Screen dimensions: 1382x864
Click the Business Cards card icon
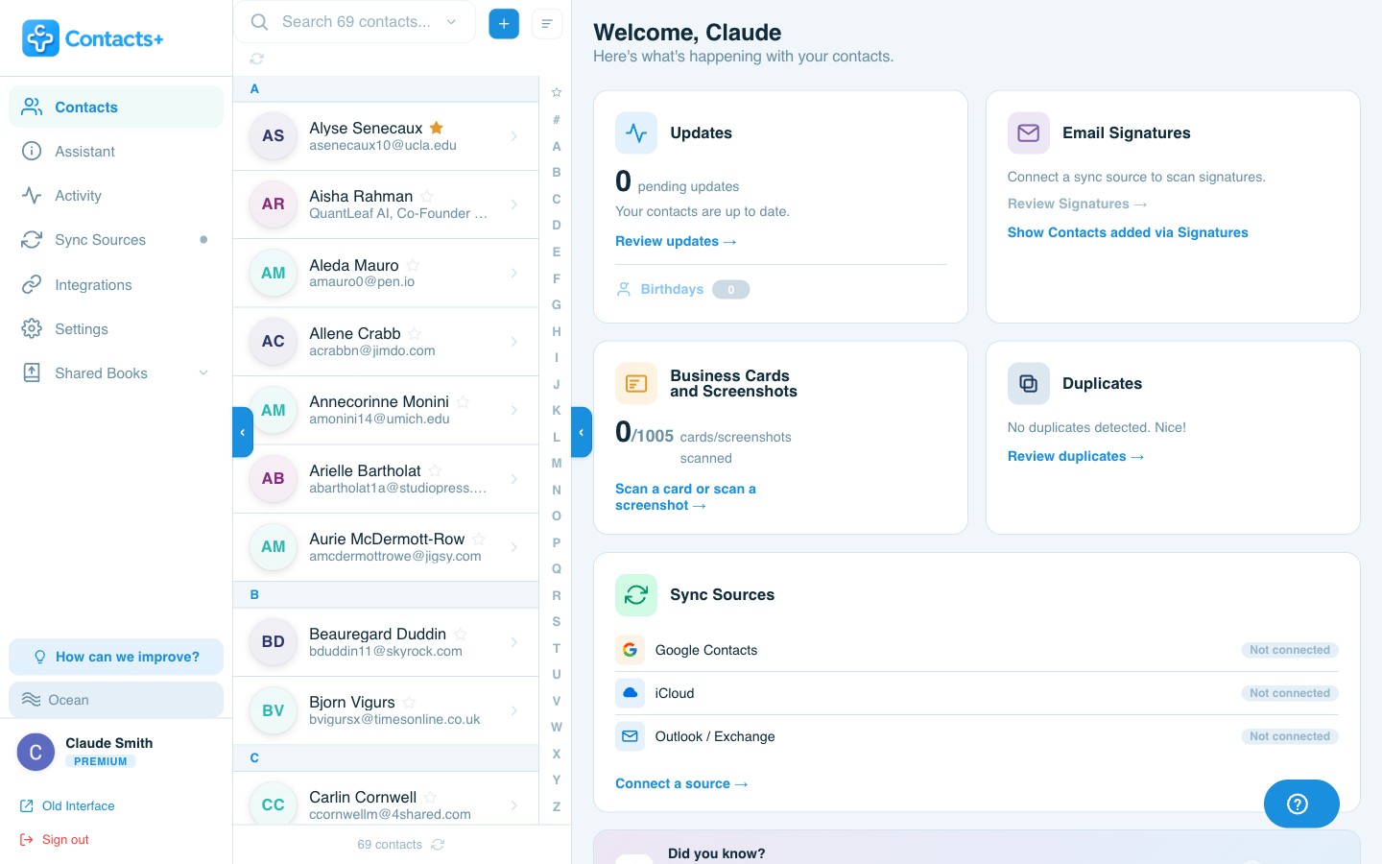pyautogui.click(x=636, y=384)
